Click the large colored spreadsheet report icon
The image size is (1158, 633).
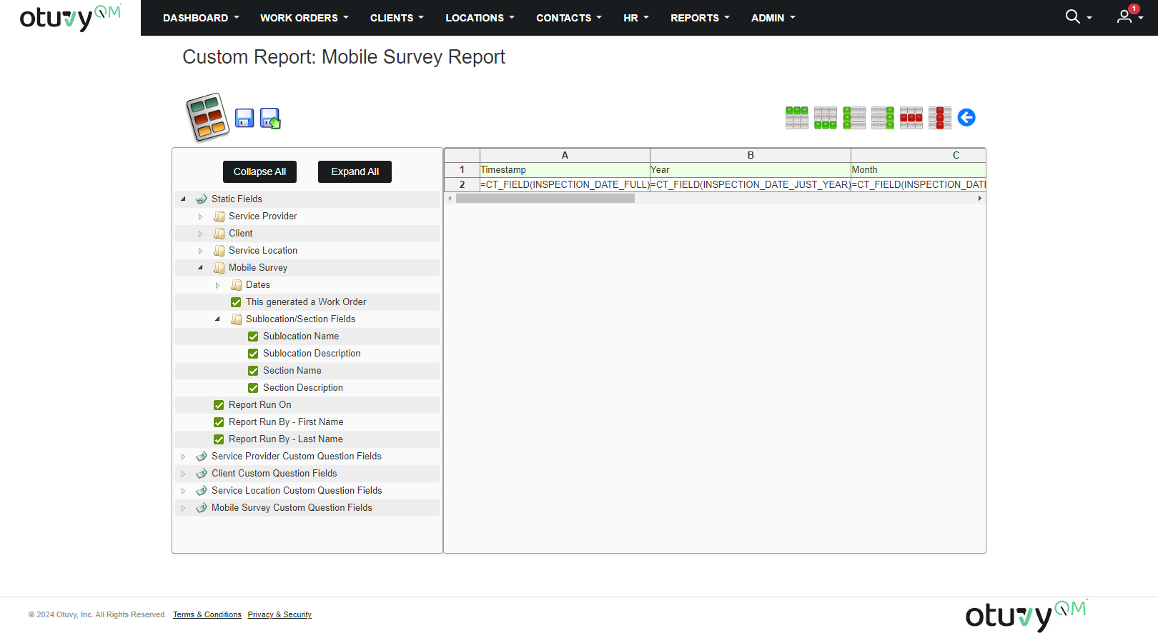pos(207,117)
